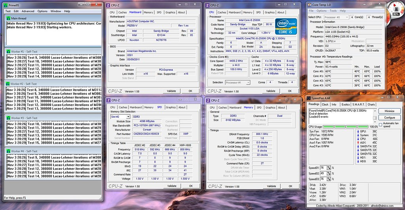The height and width of the screenshot is (210, 405).
Task: Open the Slot #2 dropdown in SPD tab
Action: point(128,117)
